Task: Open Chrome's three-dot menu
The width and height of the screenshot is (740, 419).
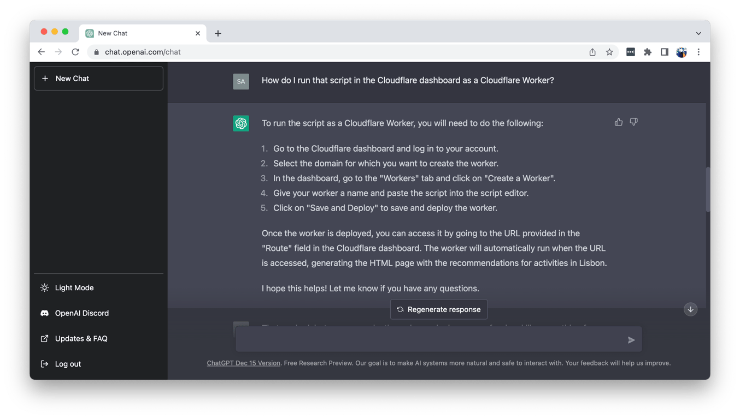Action: [x=698, y=52]
